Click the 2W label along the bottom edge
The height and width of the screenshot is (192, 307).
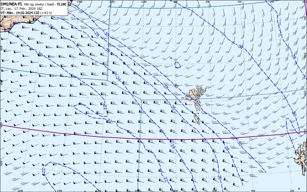[292, 191]
